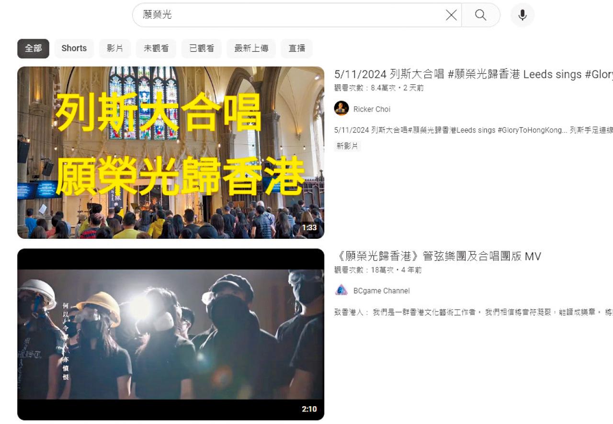Play the 列斯大合唱 video thumbnail
This screenshot has width=613, height=424.
click(x=170, y=152)
